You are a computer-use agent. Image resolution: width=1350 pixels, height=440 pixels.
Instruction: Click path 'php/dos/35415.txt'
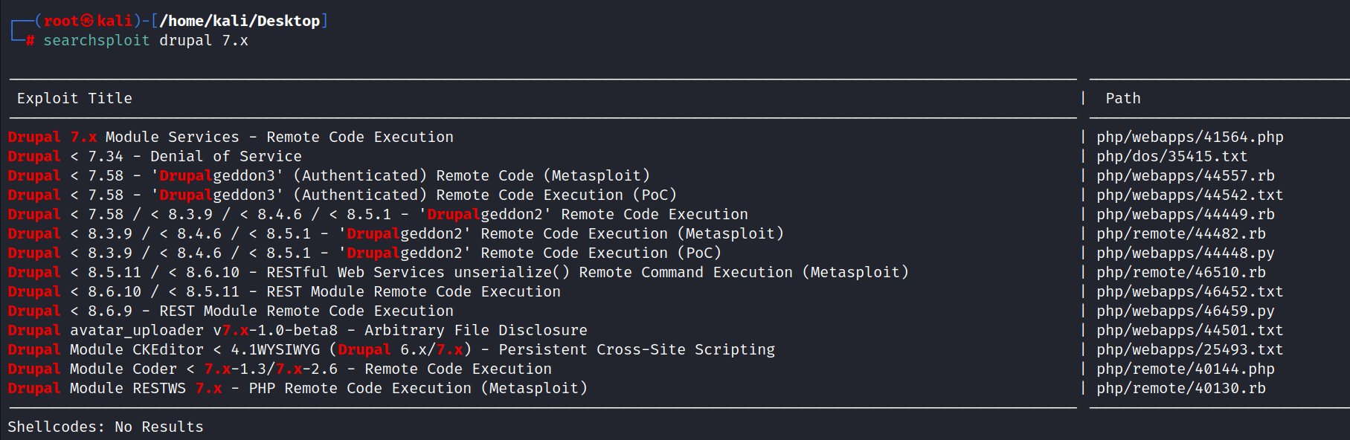click(x=1172, y=156)
